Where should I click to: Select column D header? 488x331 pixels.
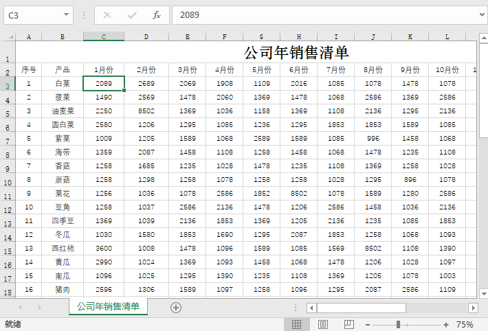pos(146,36)
